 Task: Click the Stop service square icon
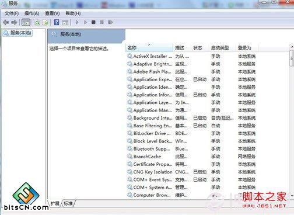click(93, 22)
